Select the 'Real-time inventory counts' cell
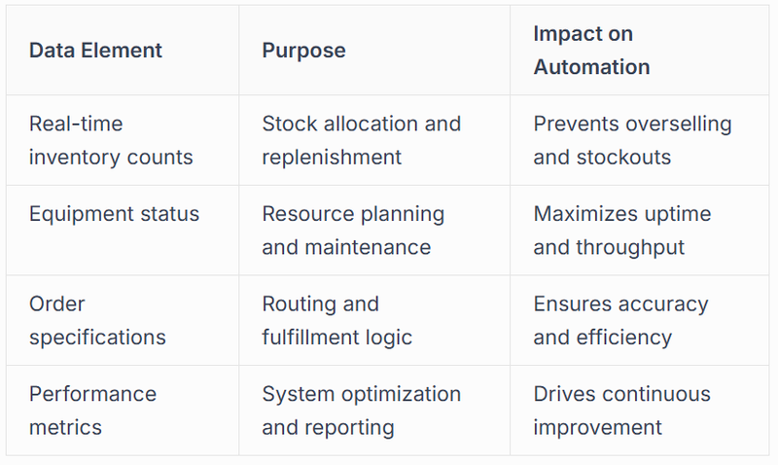The width and height of the screenshot is (778, 465). [x=111, y=140]
